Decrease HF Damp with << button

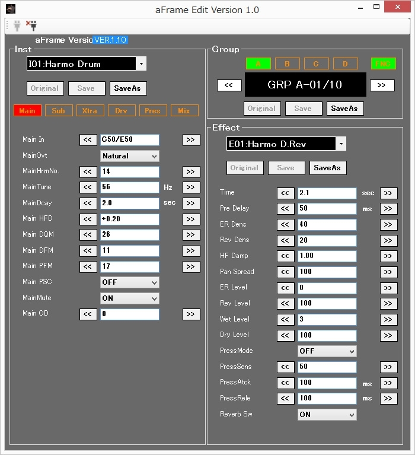click(x=285, y=256)
